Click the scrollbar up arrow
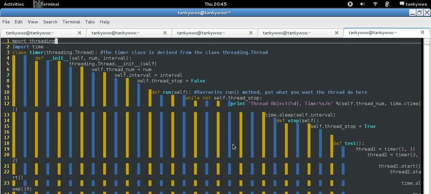This screenshot has height=194, width=431. click(427, 42)
